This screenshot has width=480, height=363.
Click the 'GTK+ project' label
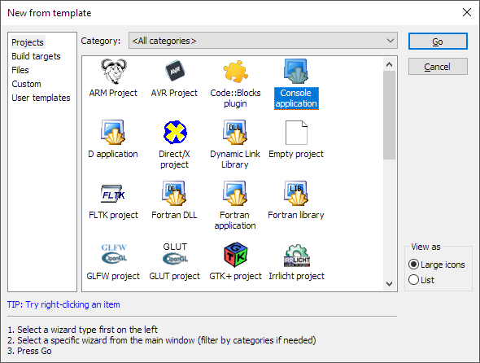point(235,276)
